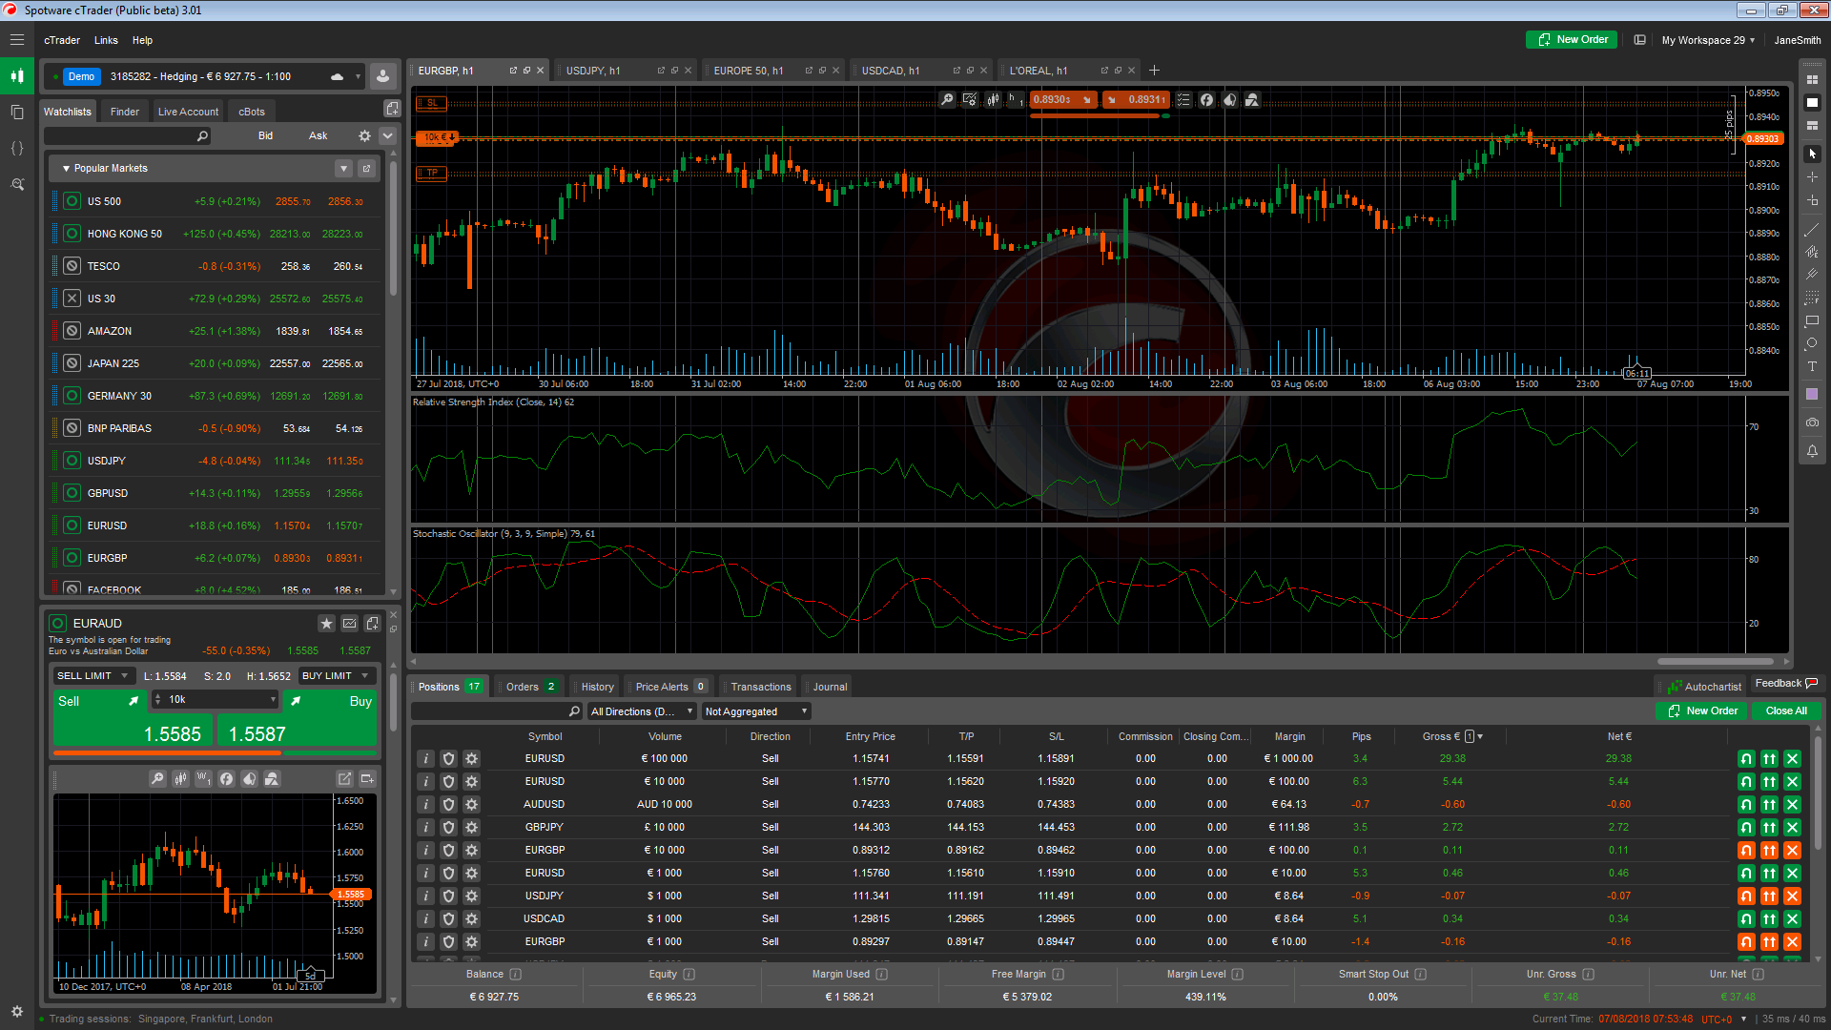Click the watchlist symbol search field

(x=128, y=136)
